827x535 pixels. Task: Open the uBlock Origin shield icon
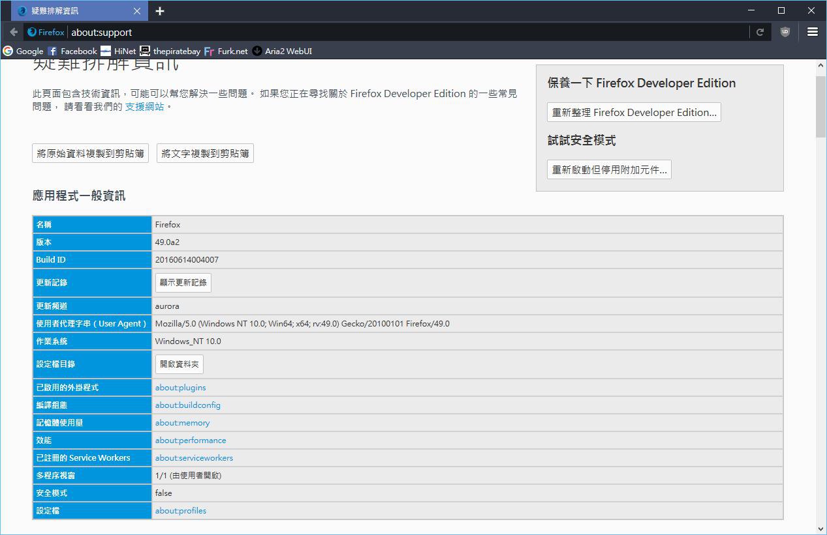point(785,32)
